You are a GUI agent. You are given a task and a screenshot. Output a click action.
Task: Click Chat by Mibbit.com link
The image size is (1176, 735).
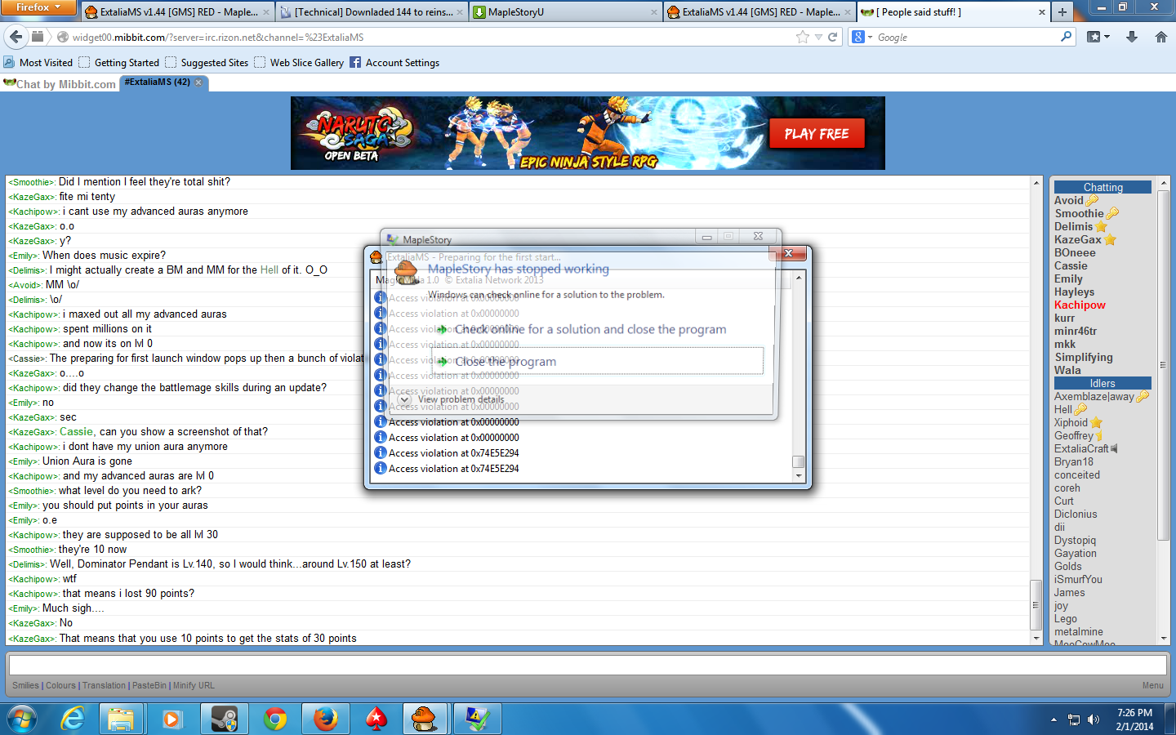[x=66, y=84]
